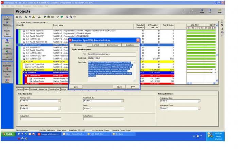Collapse the Innovative Construct group
This screenshot has height=149, width=238.
tap(22, 70)
